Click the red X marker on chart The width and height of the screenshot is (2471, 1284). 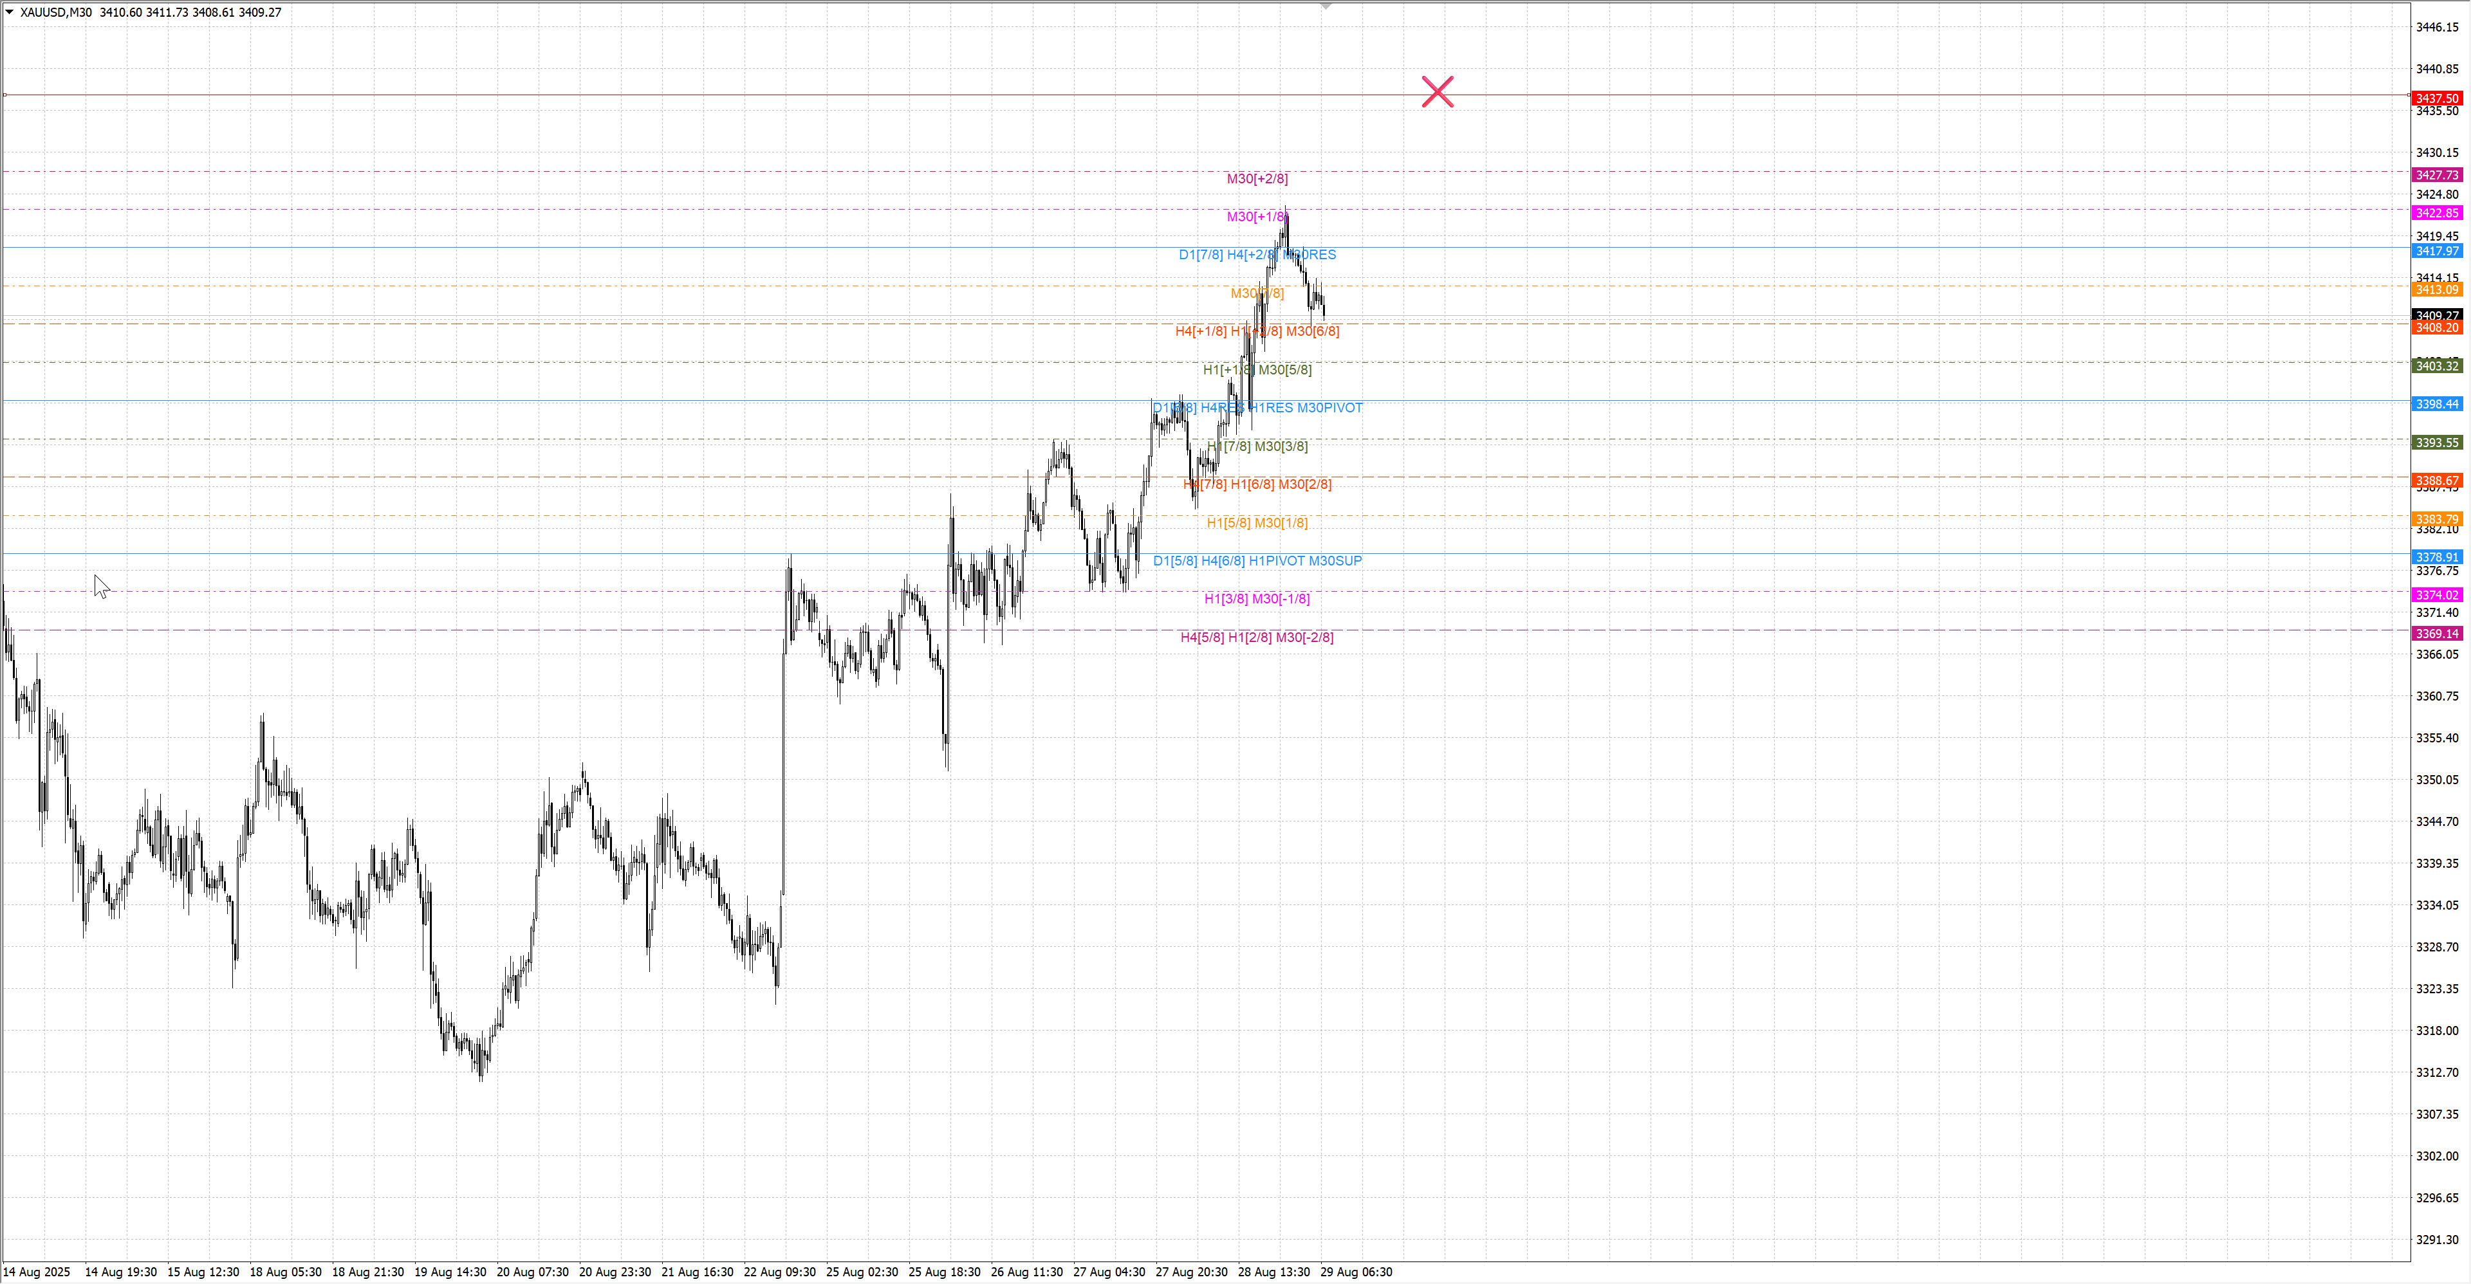click(x=1437, y=92)
